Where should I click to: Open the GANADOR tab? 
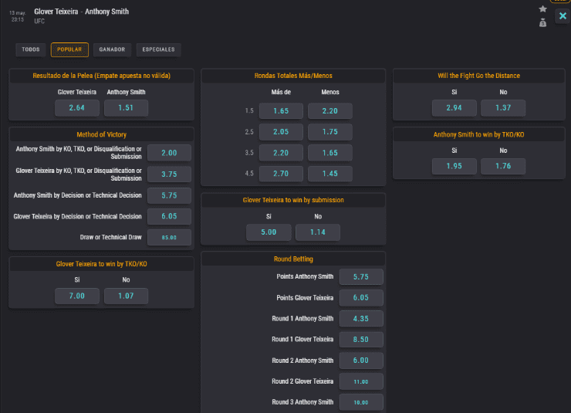112,49
